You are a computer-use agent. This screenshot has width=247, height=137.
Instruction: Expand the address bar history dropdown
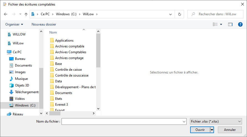point(170,14)
